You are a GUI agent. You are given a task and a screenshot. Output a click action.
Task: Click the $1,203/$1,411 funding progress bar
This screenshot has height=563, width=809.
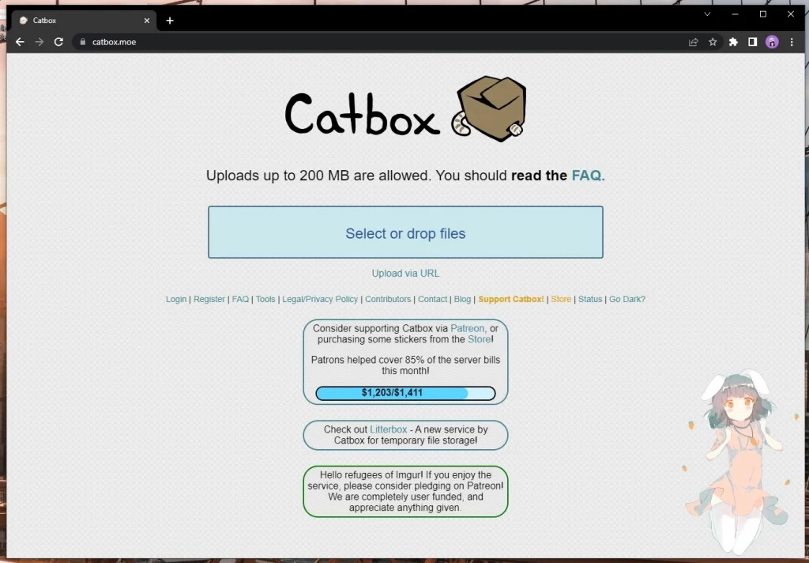tap(405, 393)
